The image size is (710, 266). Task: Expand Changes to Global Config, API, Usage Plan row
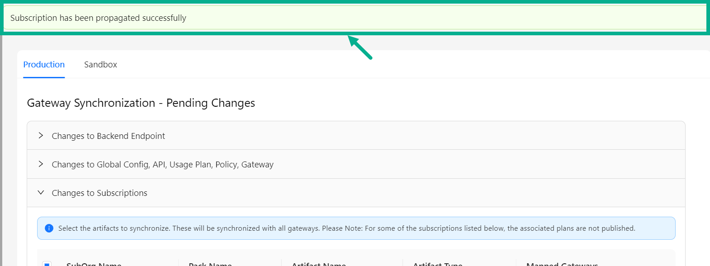[162, 165]
